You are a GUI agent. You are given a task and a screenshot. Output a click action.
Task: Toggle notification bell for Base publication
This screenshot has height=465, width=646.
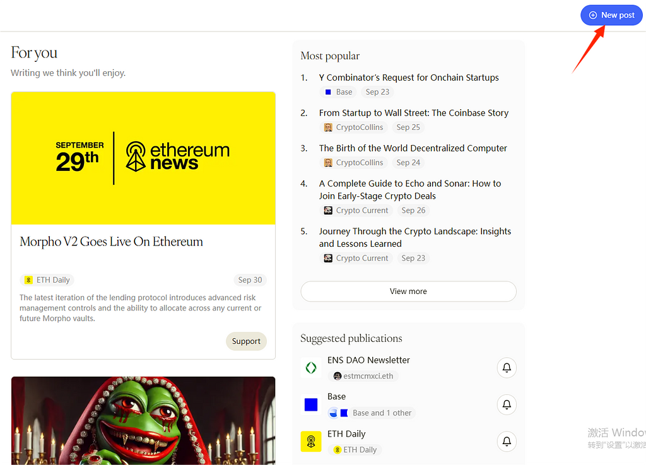point(507,404)
